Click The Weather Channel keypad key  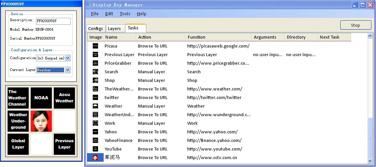[x=18, y=98]
